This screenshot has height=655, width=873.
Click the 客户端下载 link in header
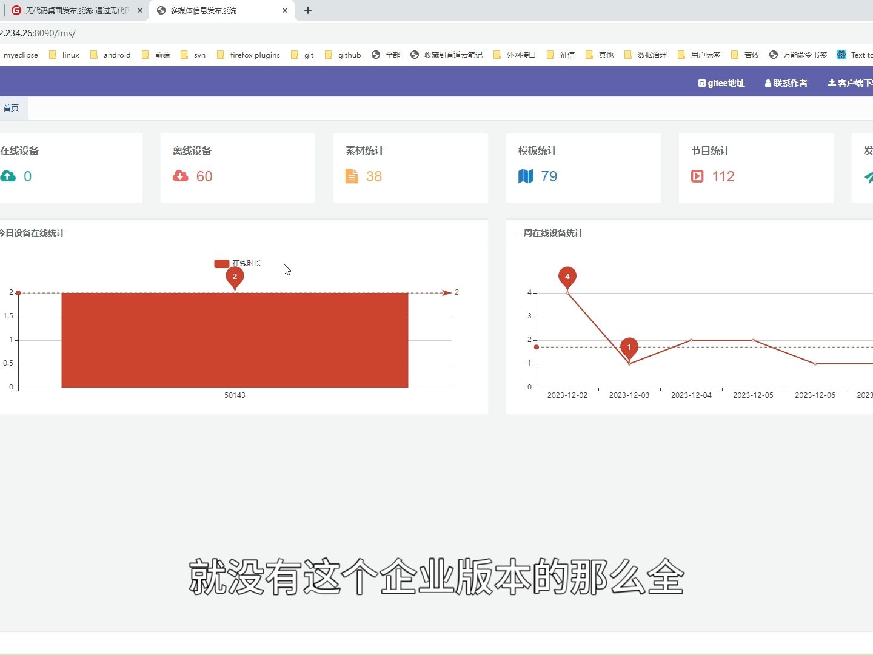pos(851,83)
